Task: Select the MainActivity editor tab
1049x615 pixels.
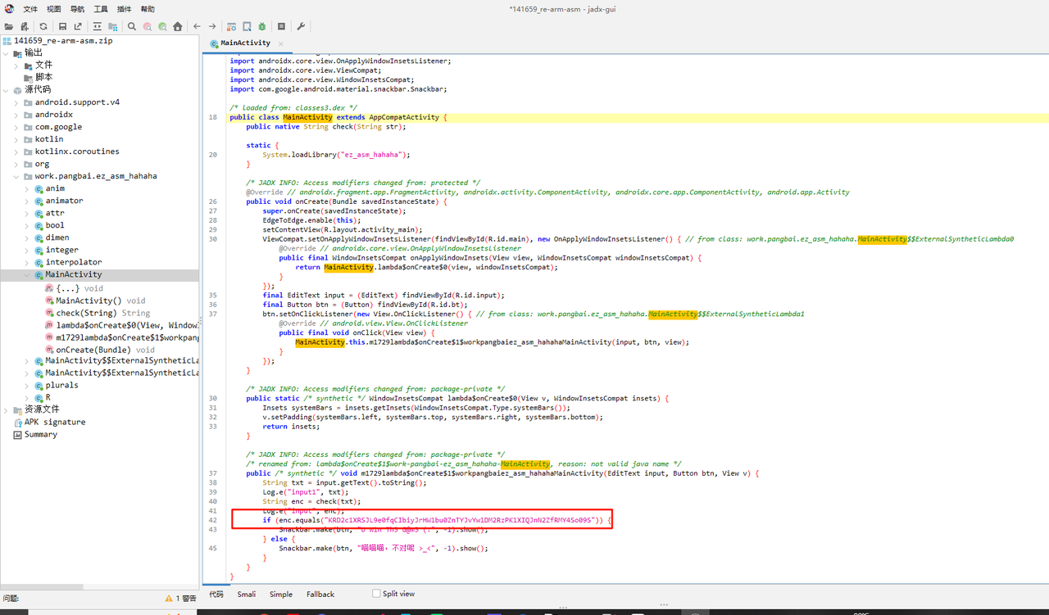Action: 245,43
